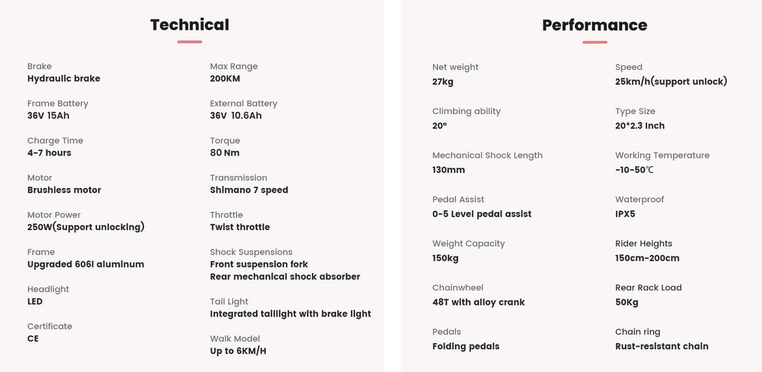Image resolution: width=762 pixels, height=372 pixels.
Task: Click the Performance section heading
Action: coord(594,25)
